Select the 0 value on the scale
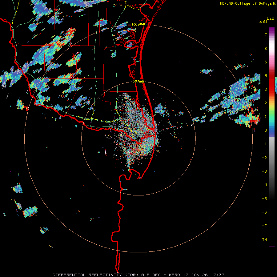 coord(266,130)
